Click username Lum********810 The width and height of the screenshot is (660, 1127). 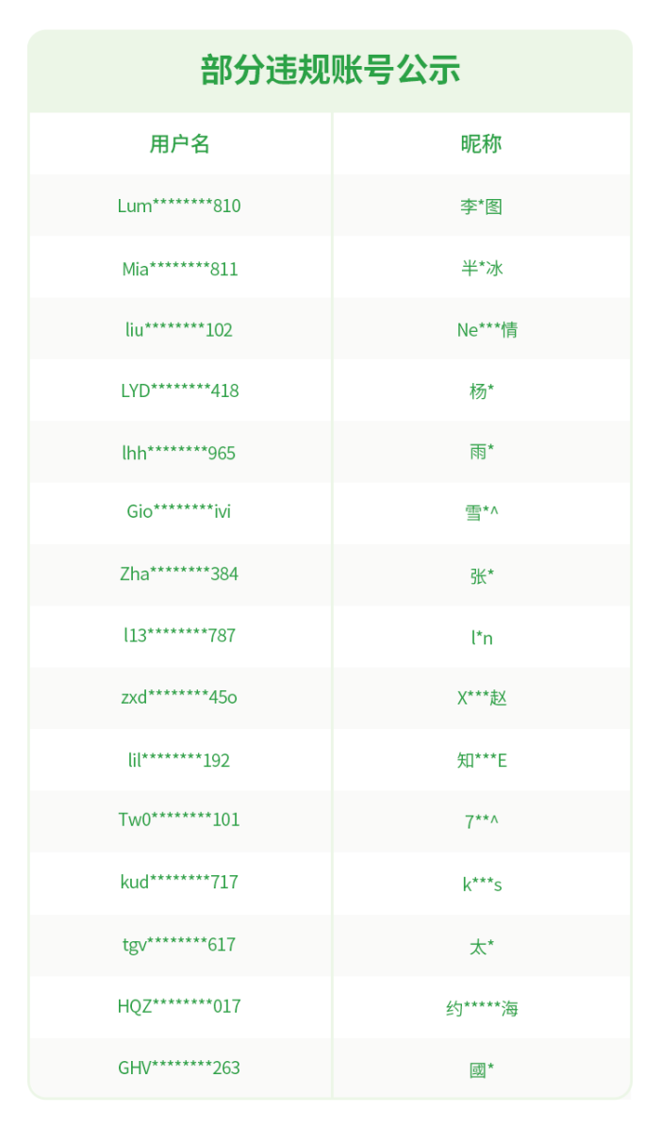coord(179,207)
